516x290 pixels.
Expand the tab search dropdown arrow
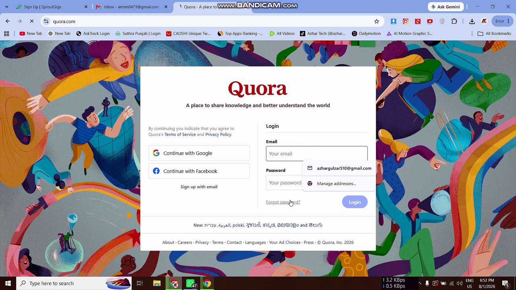click(x=6, y=7)
